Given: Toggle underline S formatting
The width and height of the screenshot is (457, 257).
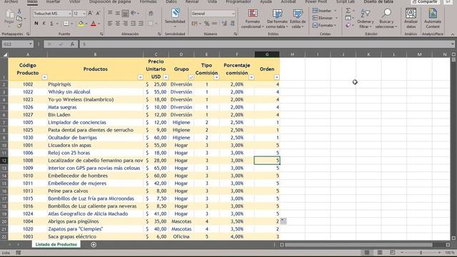Looking at the screenshot, I should point(51,24).
